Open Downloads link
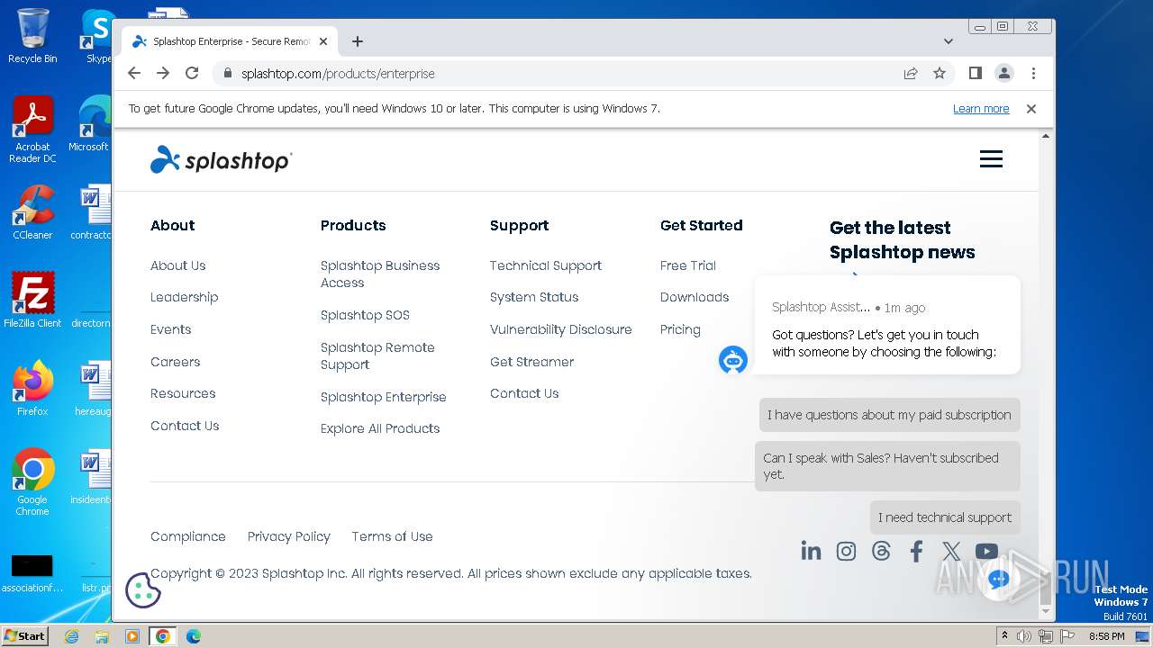This screenshot has width=1153, height=648. [695, 297]
